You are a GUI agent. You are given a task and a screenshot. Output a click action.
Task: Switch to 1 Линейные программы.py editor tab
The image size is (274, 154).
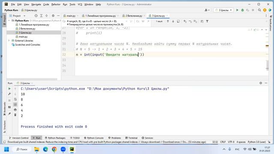coord(100,16)
